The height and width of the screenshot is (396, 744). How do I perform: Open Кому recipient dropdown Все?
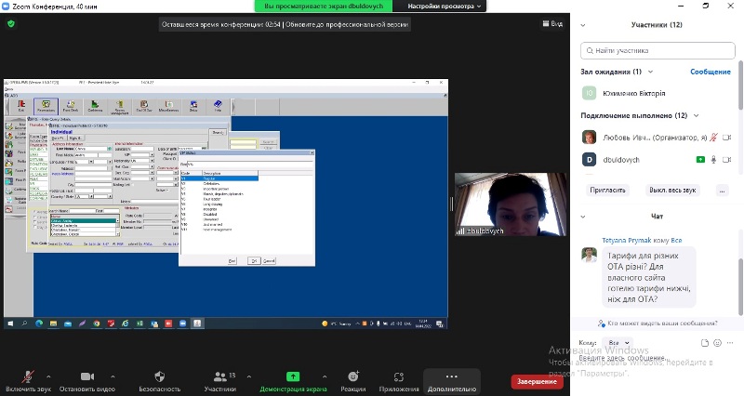(618, 342)
